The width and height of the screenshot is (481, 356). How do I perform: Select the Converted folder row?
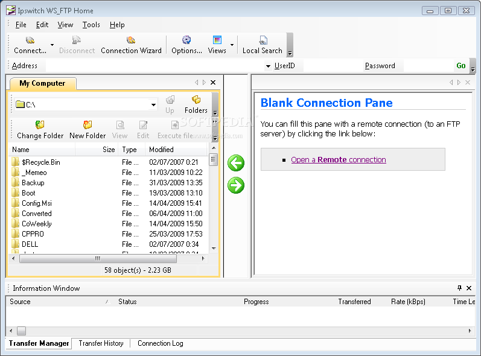click(x=109, y=214)
